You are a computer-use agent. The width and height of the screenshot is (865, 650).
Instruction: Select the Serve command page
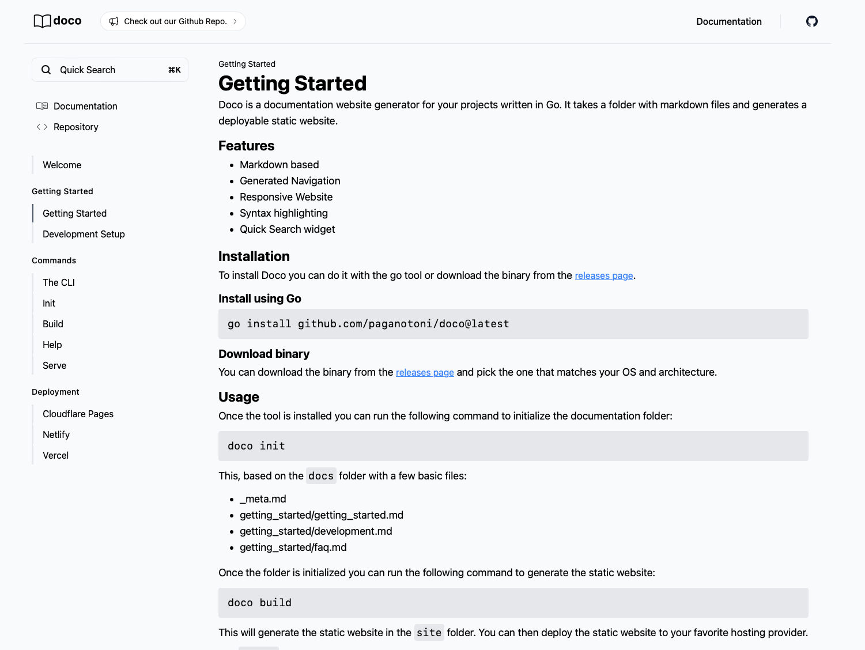click(54, 365)
